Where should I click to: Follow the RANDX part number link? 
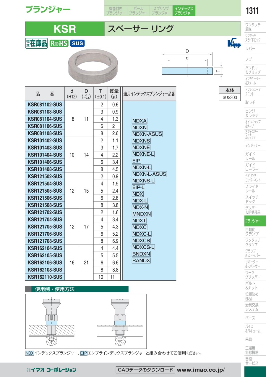141,261
